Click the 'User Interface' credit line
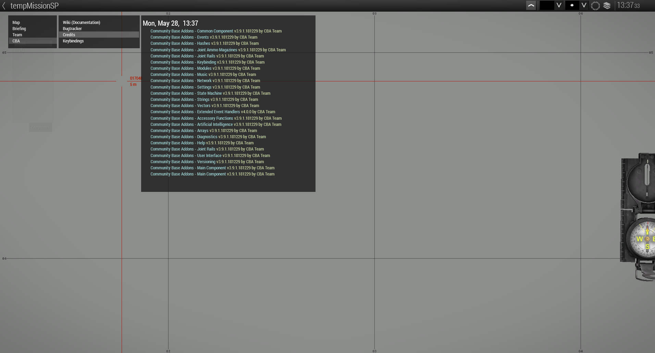The width and height of the screenshot is (655, 353). point(210,156)
